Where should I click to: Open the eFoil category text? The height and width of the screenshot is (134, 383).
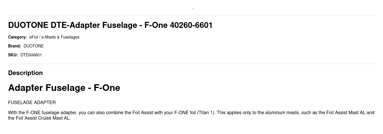(x=34, y=37)
